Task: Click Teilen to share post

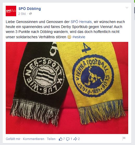Action: (x=51, y=139)
